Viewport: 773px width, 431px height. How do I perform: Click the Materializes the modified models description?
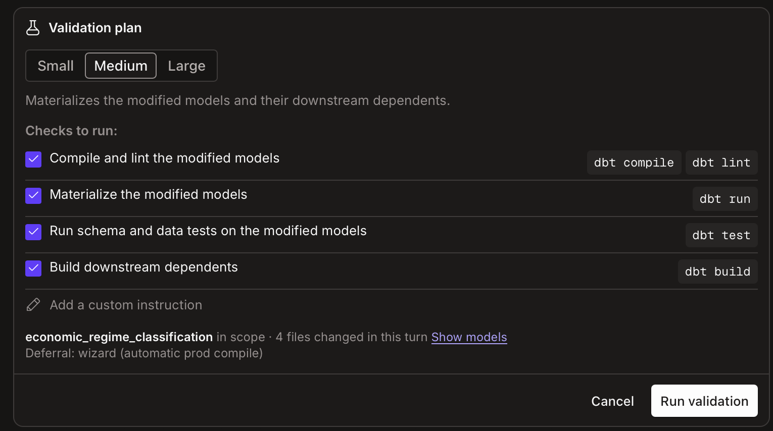pos(237,100)
